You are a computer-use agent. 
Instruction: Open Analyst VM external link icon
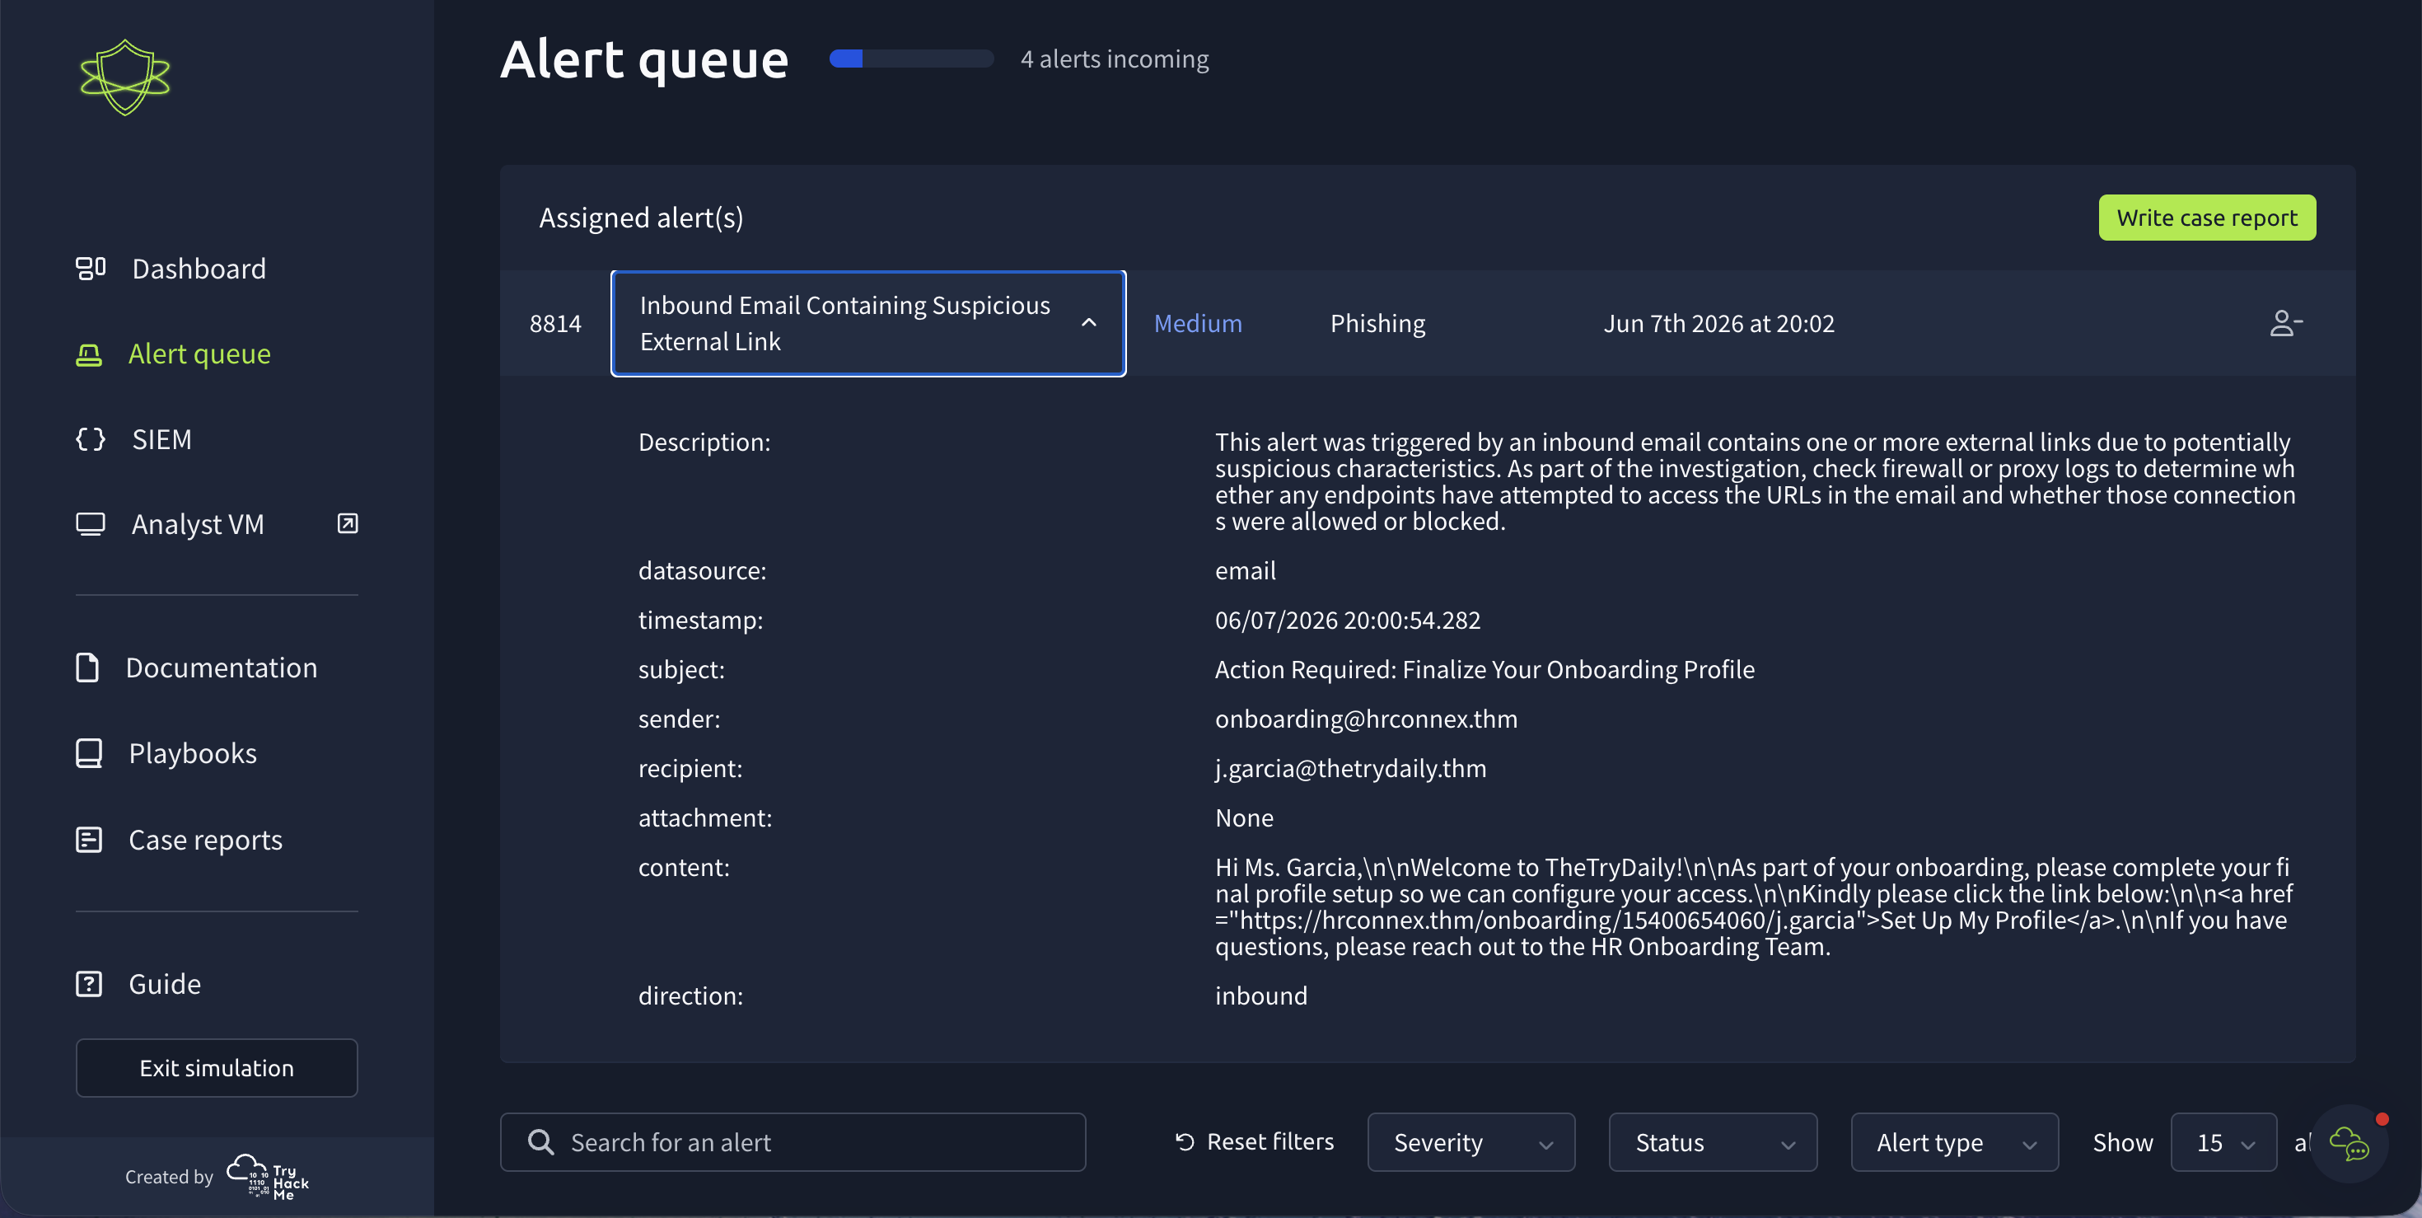347,524
